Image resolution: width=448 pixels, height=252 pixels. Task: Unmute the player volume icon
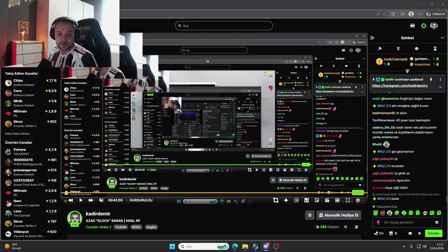point(101,200)
